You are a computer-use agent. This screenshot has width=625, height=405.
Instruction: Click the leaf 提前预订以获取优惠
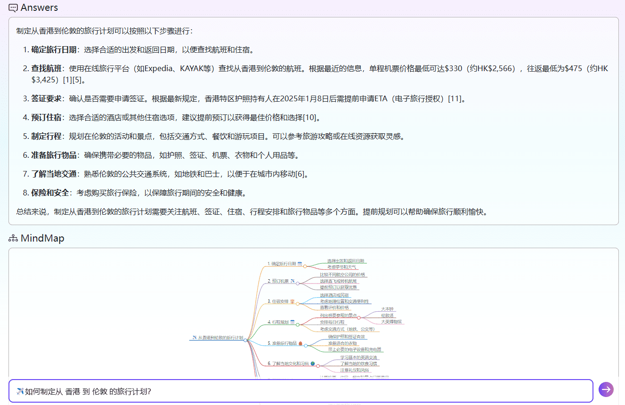[x=338, y=287]
